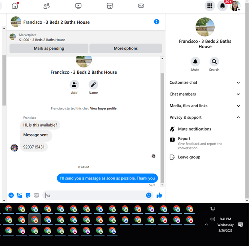
Task: Expand the Chat members section
Action: 205,94
